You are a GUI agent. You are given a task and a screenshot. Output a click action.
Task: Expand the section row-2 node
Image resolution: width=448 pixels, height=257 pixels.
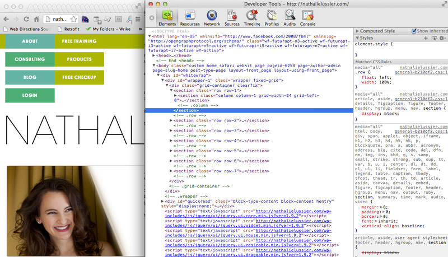[171, 120]
